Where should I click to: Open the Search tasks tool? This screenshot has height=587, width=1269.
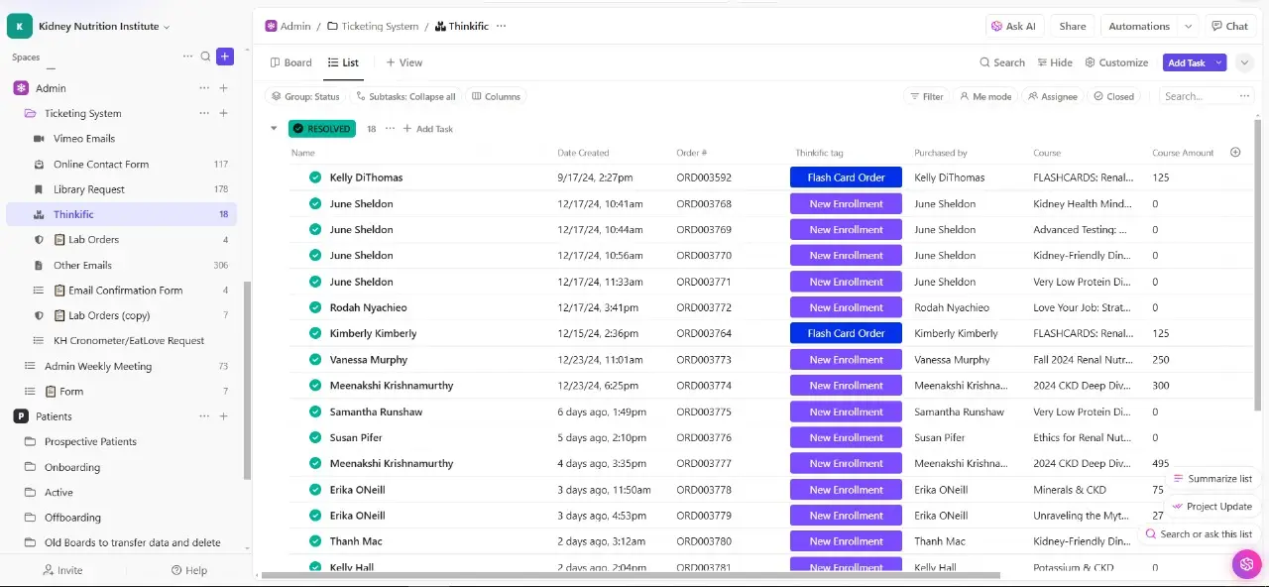coord(1002,62)
